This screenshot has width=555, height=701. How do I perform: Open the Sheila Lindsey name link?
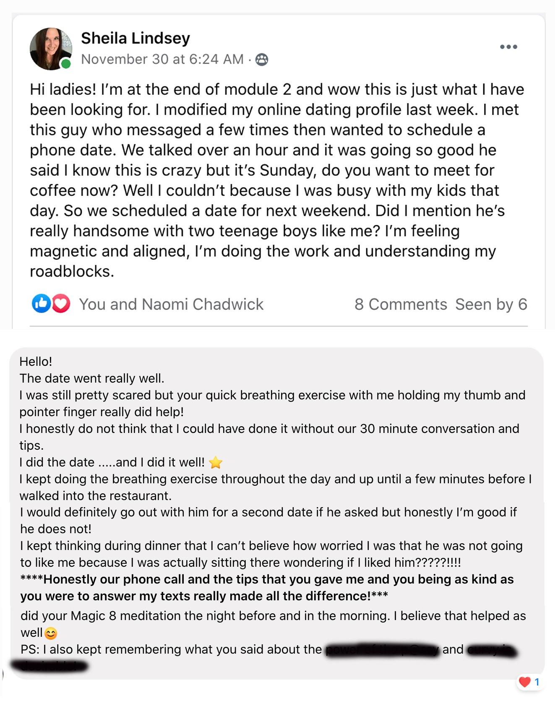(135, 38)
